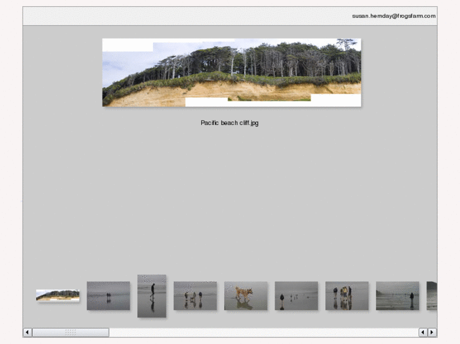
Task: Select the Pacific beach cliff panorama thumbnail
Action: click(58, 295)
